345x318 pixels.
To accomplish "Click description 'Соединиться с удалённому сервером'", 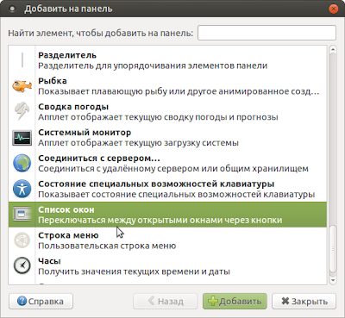I will (173, 169).
